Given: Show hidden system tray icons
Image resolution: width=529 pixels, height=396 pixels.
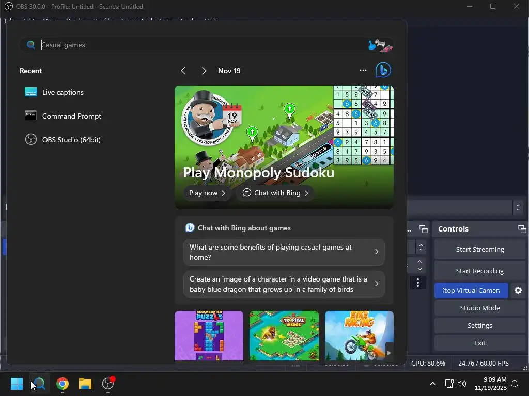Looking at the screenshot, I should click(433, 384).
